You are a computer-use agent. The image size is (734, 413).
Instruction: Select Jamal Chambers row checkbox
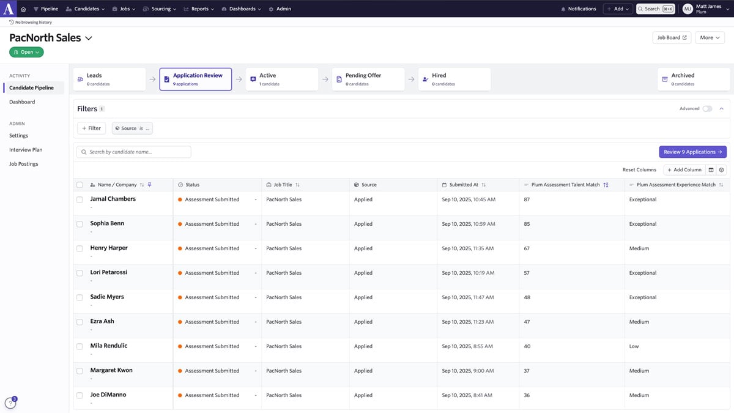[x=80, y=199]
